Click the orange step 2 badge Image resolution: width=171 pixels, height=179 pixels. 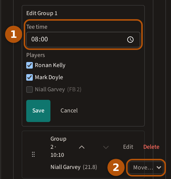116,167
